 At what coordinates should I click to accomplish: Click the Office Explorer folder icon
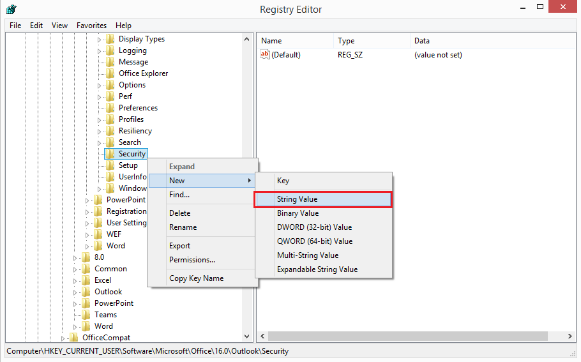[x=110, y=73]
